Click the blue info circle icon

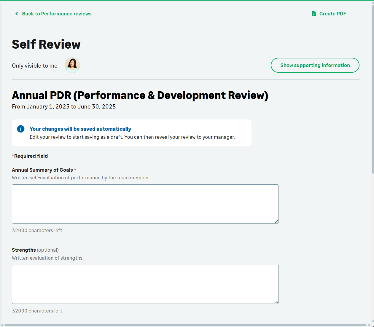[21, 129]
